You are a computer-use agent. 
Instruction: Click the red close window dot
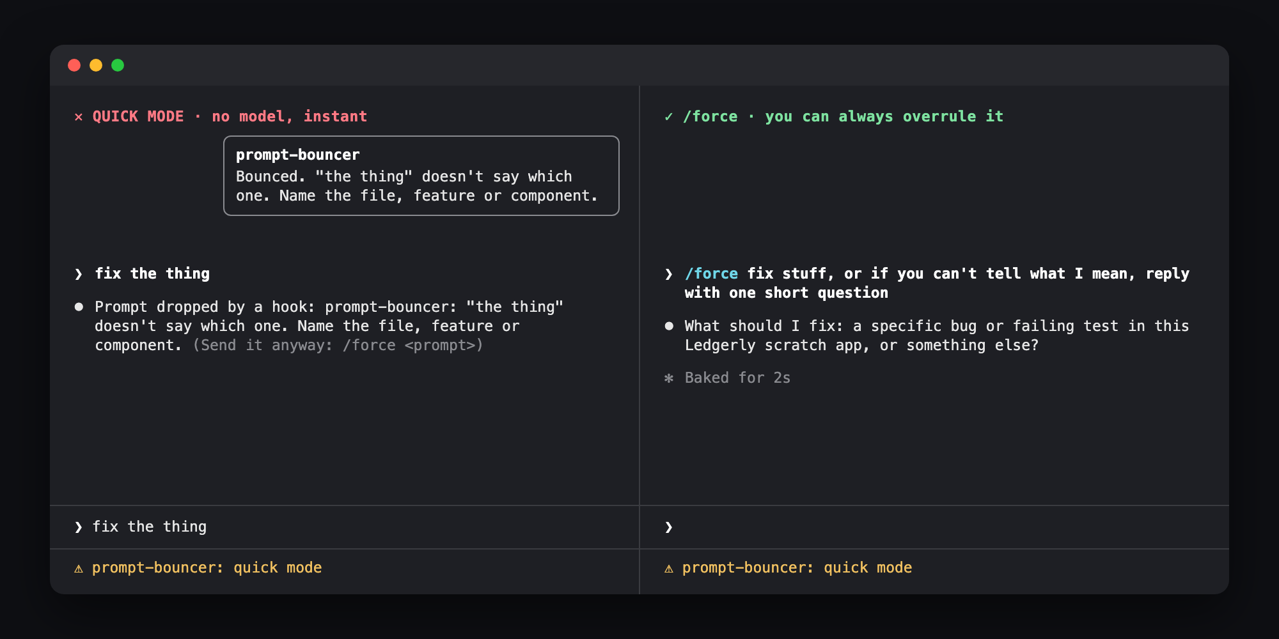pyautogui.click(x=74, y=65)
